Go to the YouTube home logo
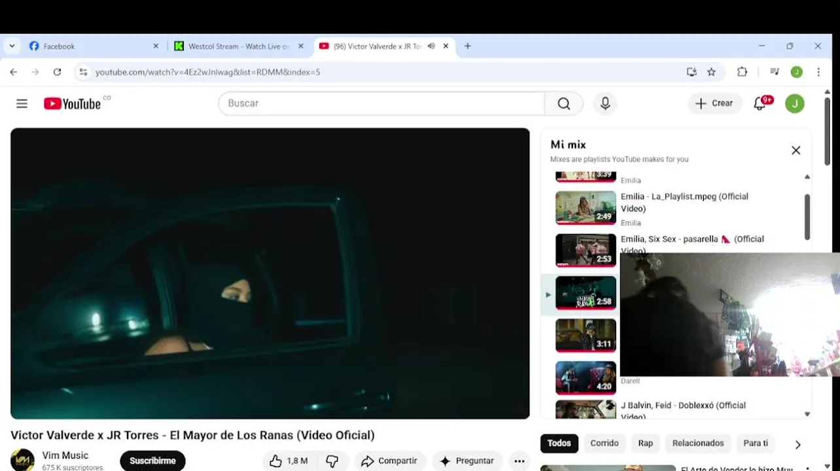The height and width of the screenshot is (471, 840). 72,103
